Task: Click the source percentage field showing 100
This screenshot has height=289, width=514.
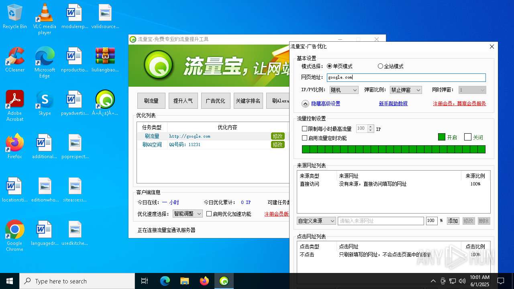Action: point(432,221)
